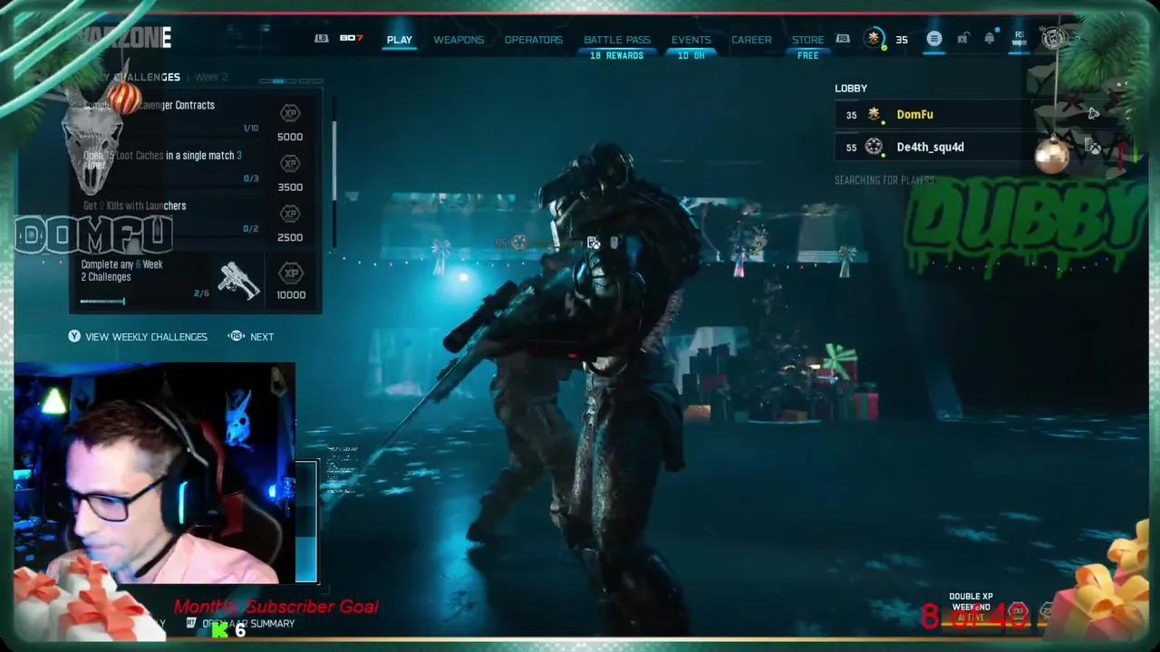Click the DOUBLE XP WEEKEND ACTIVE badge

971,608
